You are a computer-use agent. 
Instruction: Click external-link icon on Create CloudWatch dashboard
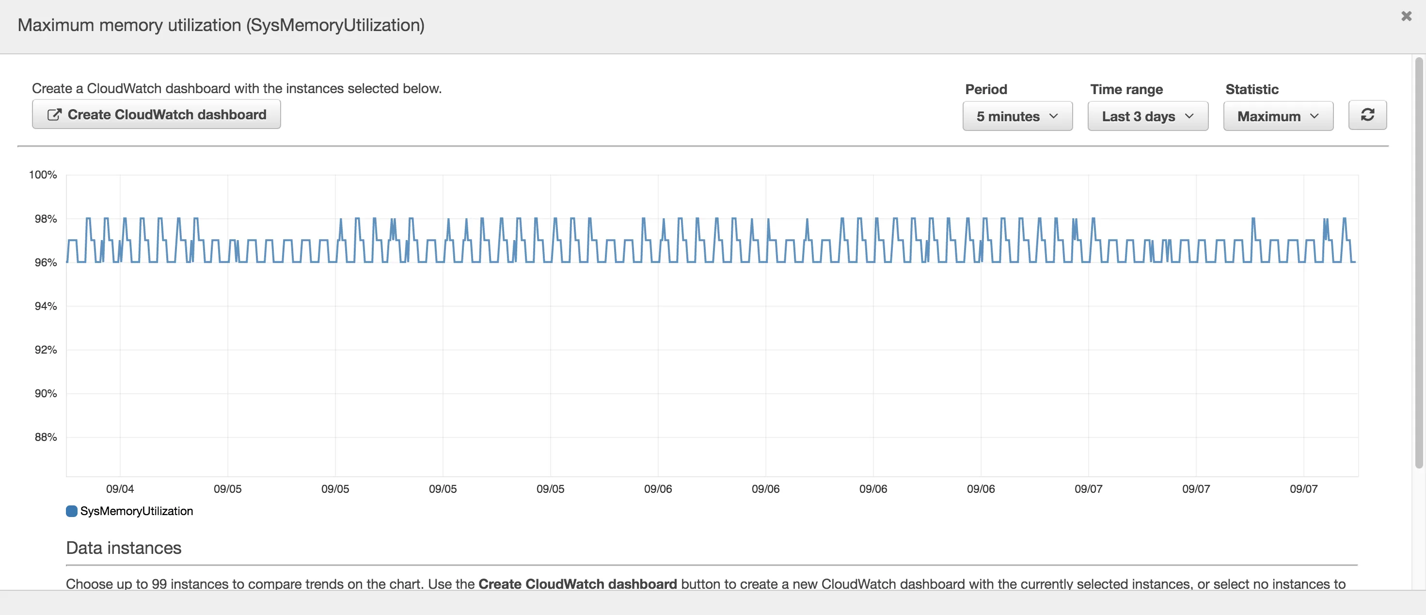tap(54, 114)
